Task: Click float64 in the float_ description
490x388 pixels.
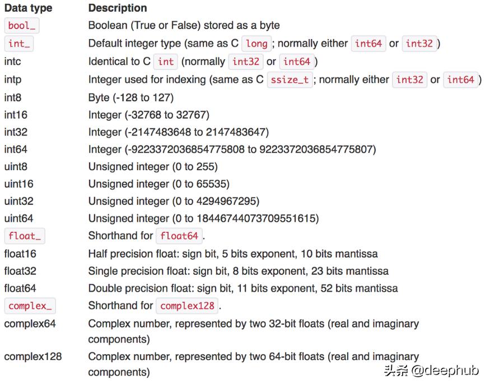Action: pos(179,236)
